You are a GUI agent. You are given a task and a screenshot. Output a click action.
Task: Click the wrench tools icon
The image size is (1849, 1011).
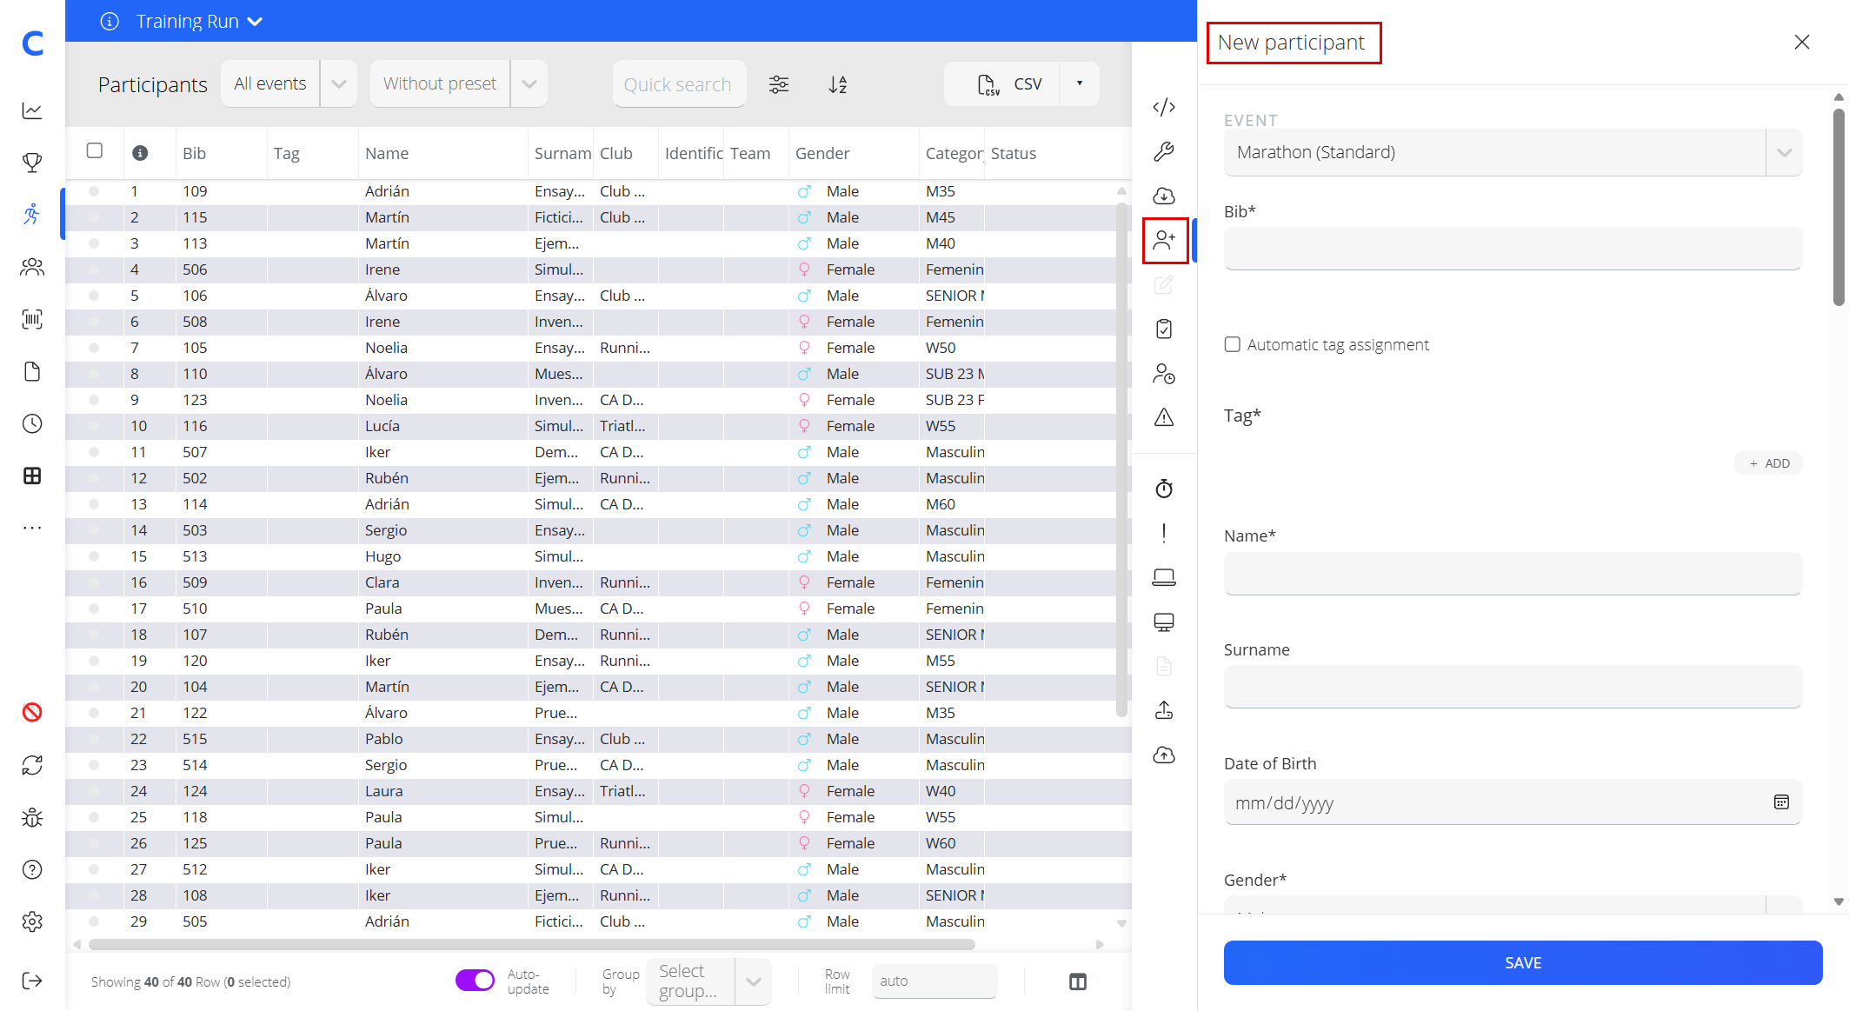click(1164, 151)
